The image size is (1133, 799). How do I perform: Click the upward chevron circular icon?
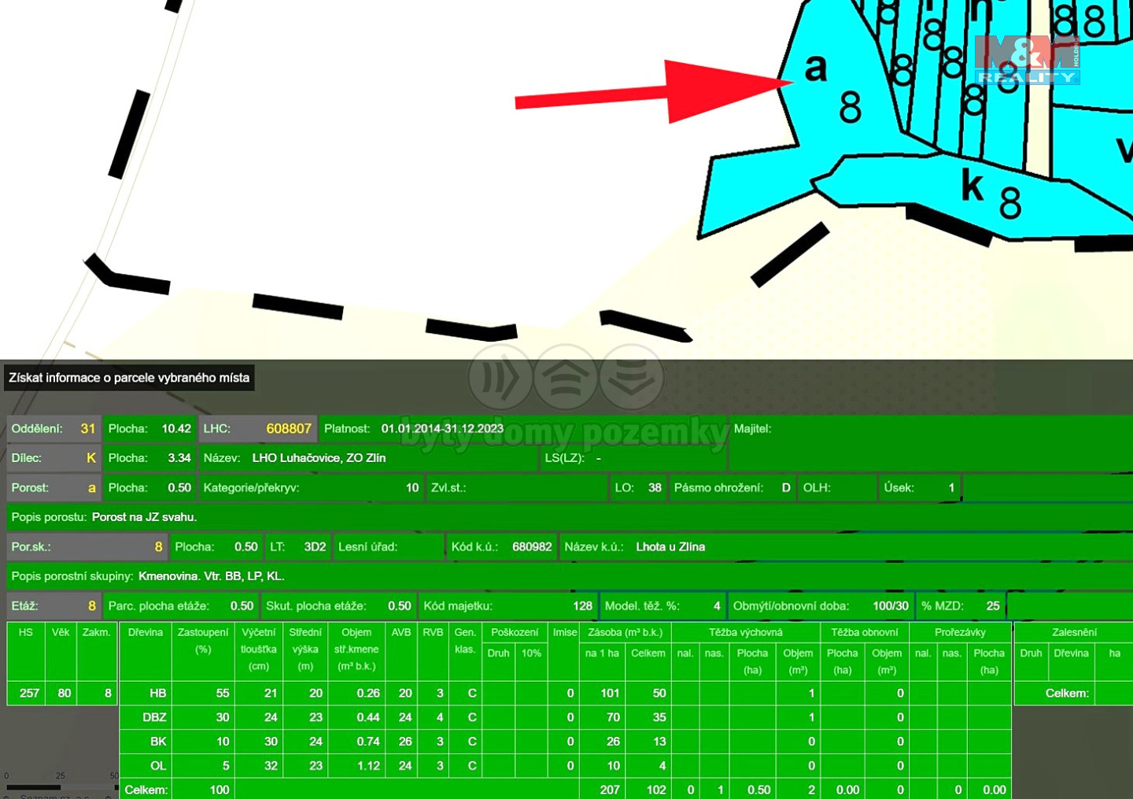pos(566,378)
